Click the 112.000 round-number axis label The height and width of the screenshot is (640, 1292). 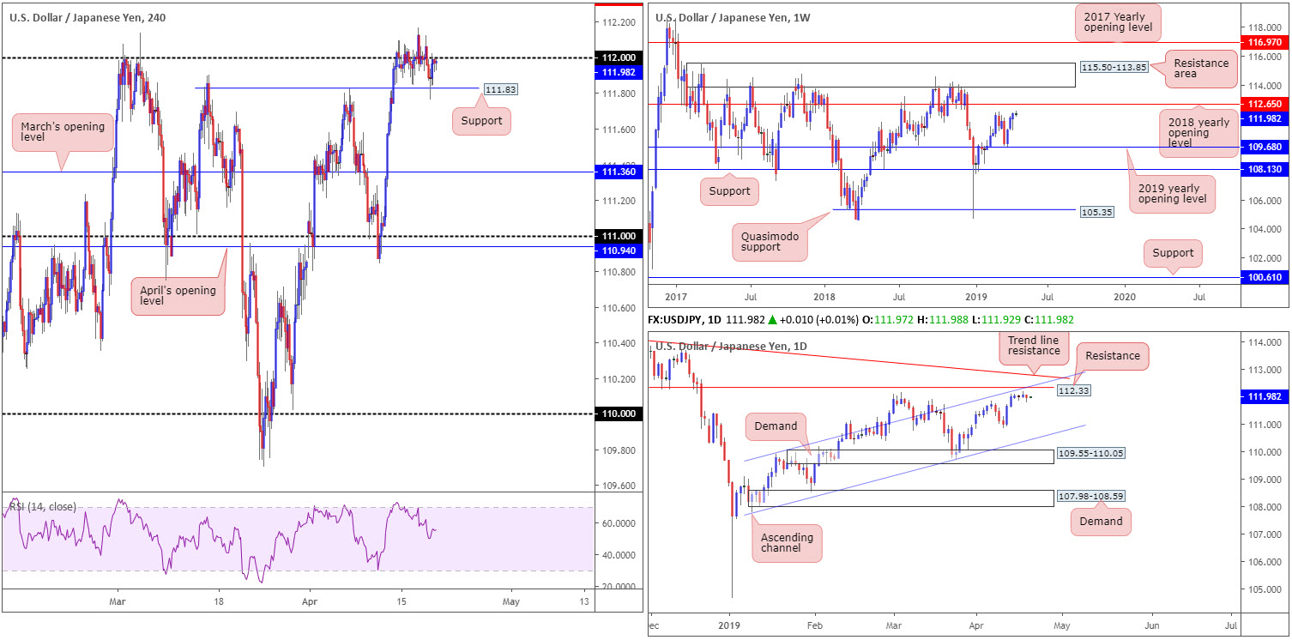pos(619,57)
